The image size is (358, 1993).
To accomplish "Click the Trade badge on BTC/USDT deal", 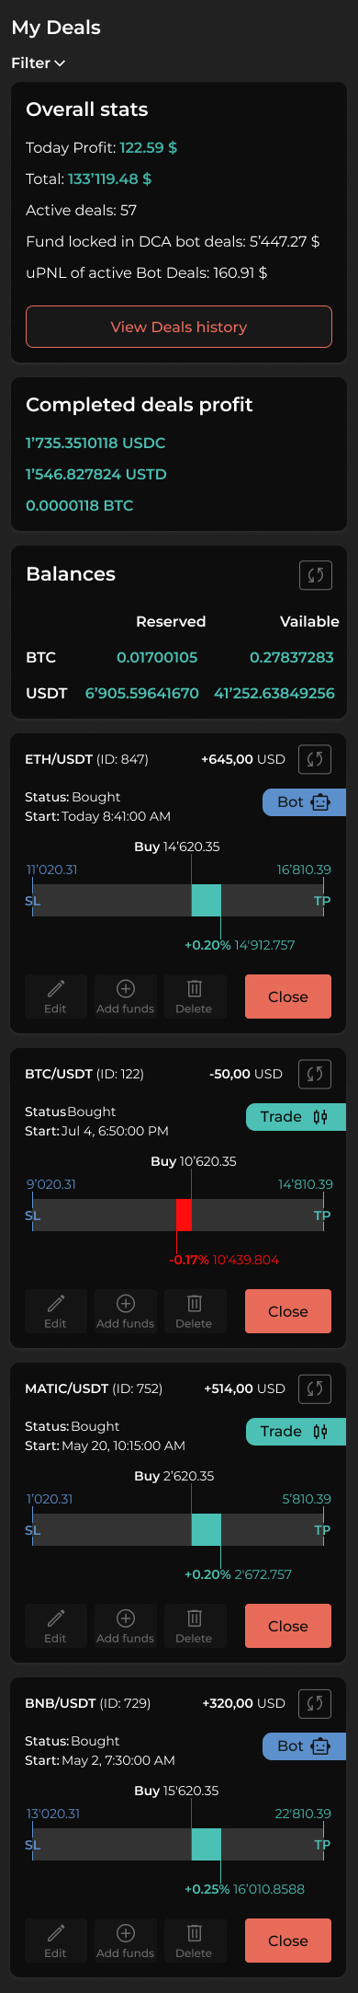I will 296,1117.
